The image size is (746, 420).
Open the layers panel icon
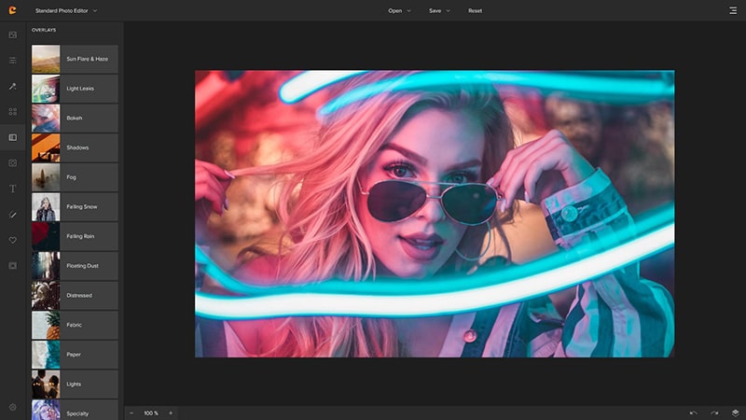pyautogui.click(x=735, y=413)
